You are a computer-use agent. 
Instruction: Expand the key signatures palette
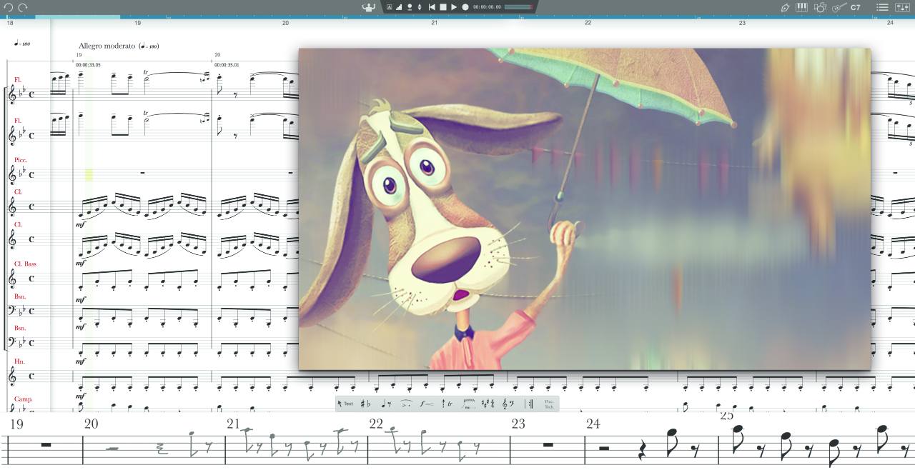(x=489, y=404)
